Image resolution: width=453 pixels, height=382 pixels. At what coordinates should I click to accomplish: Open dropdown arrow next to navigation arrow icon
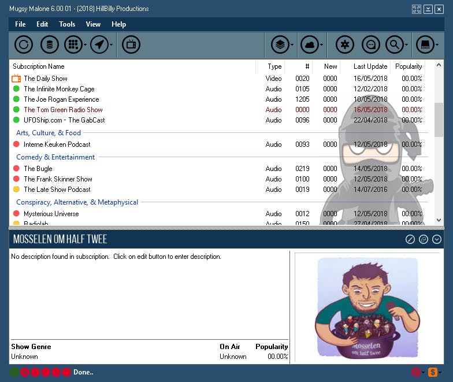[111, 45]
